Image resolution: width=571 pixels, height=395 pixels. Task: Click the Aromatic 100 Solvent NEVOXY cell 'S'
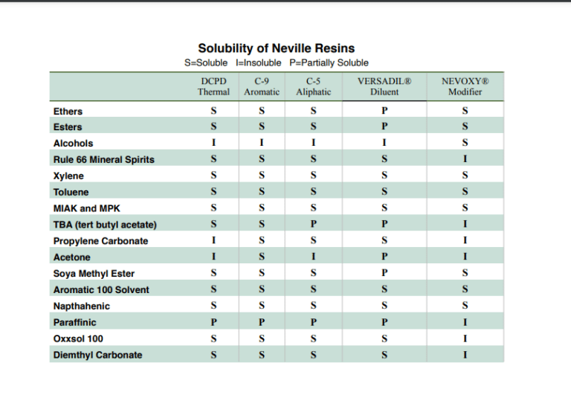465,289
